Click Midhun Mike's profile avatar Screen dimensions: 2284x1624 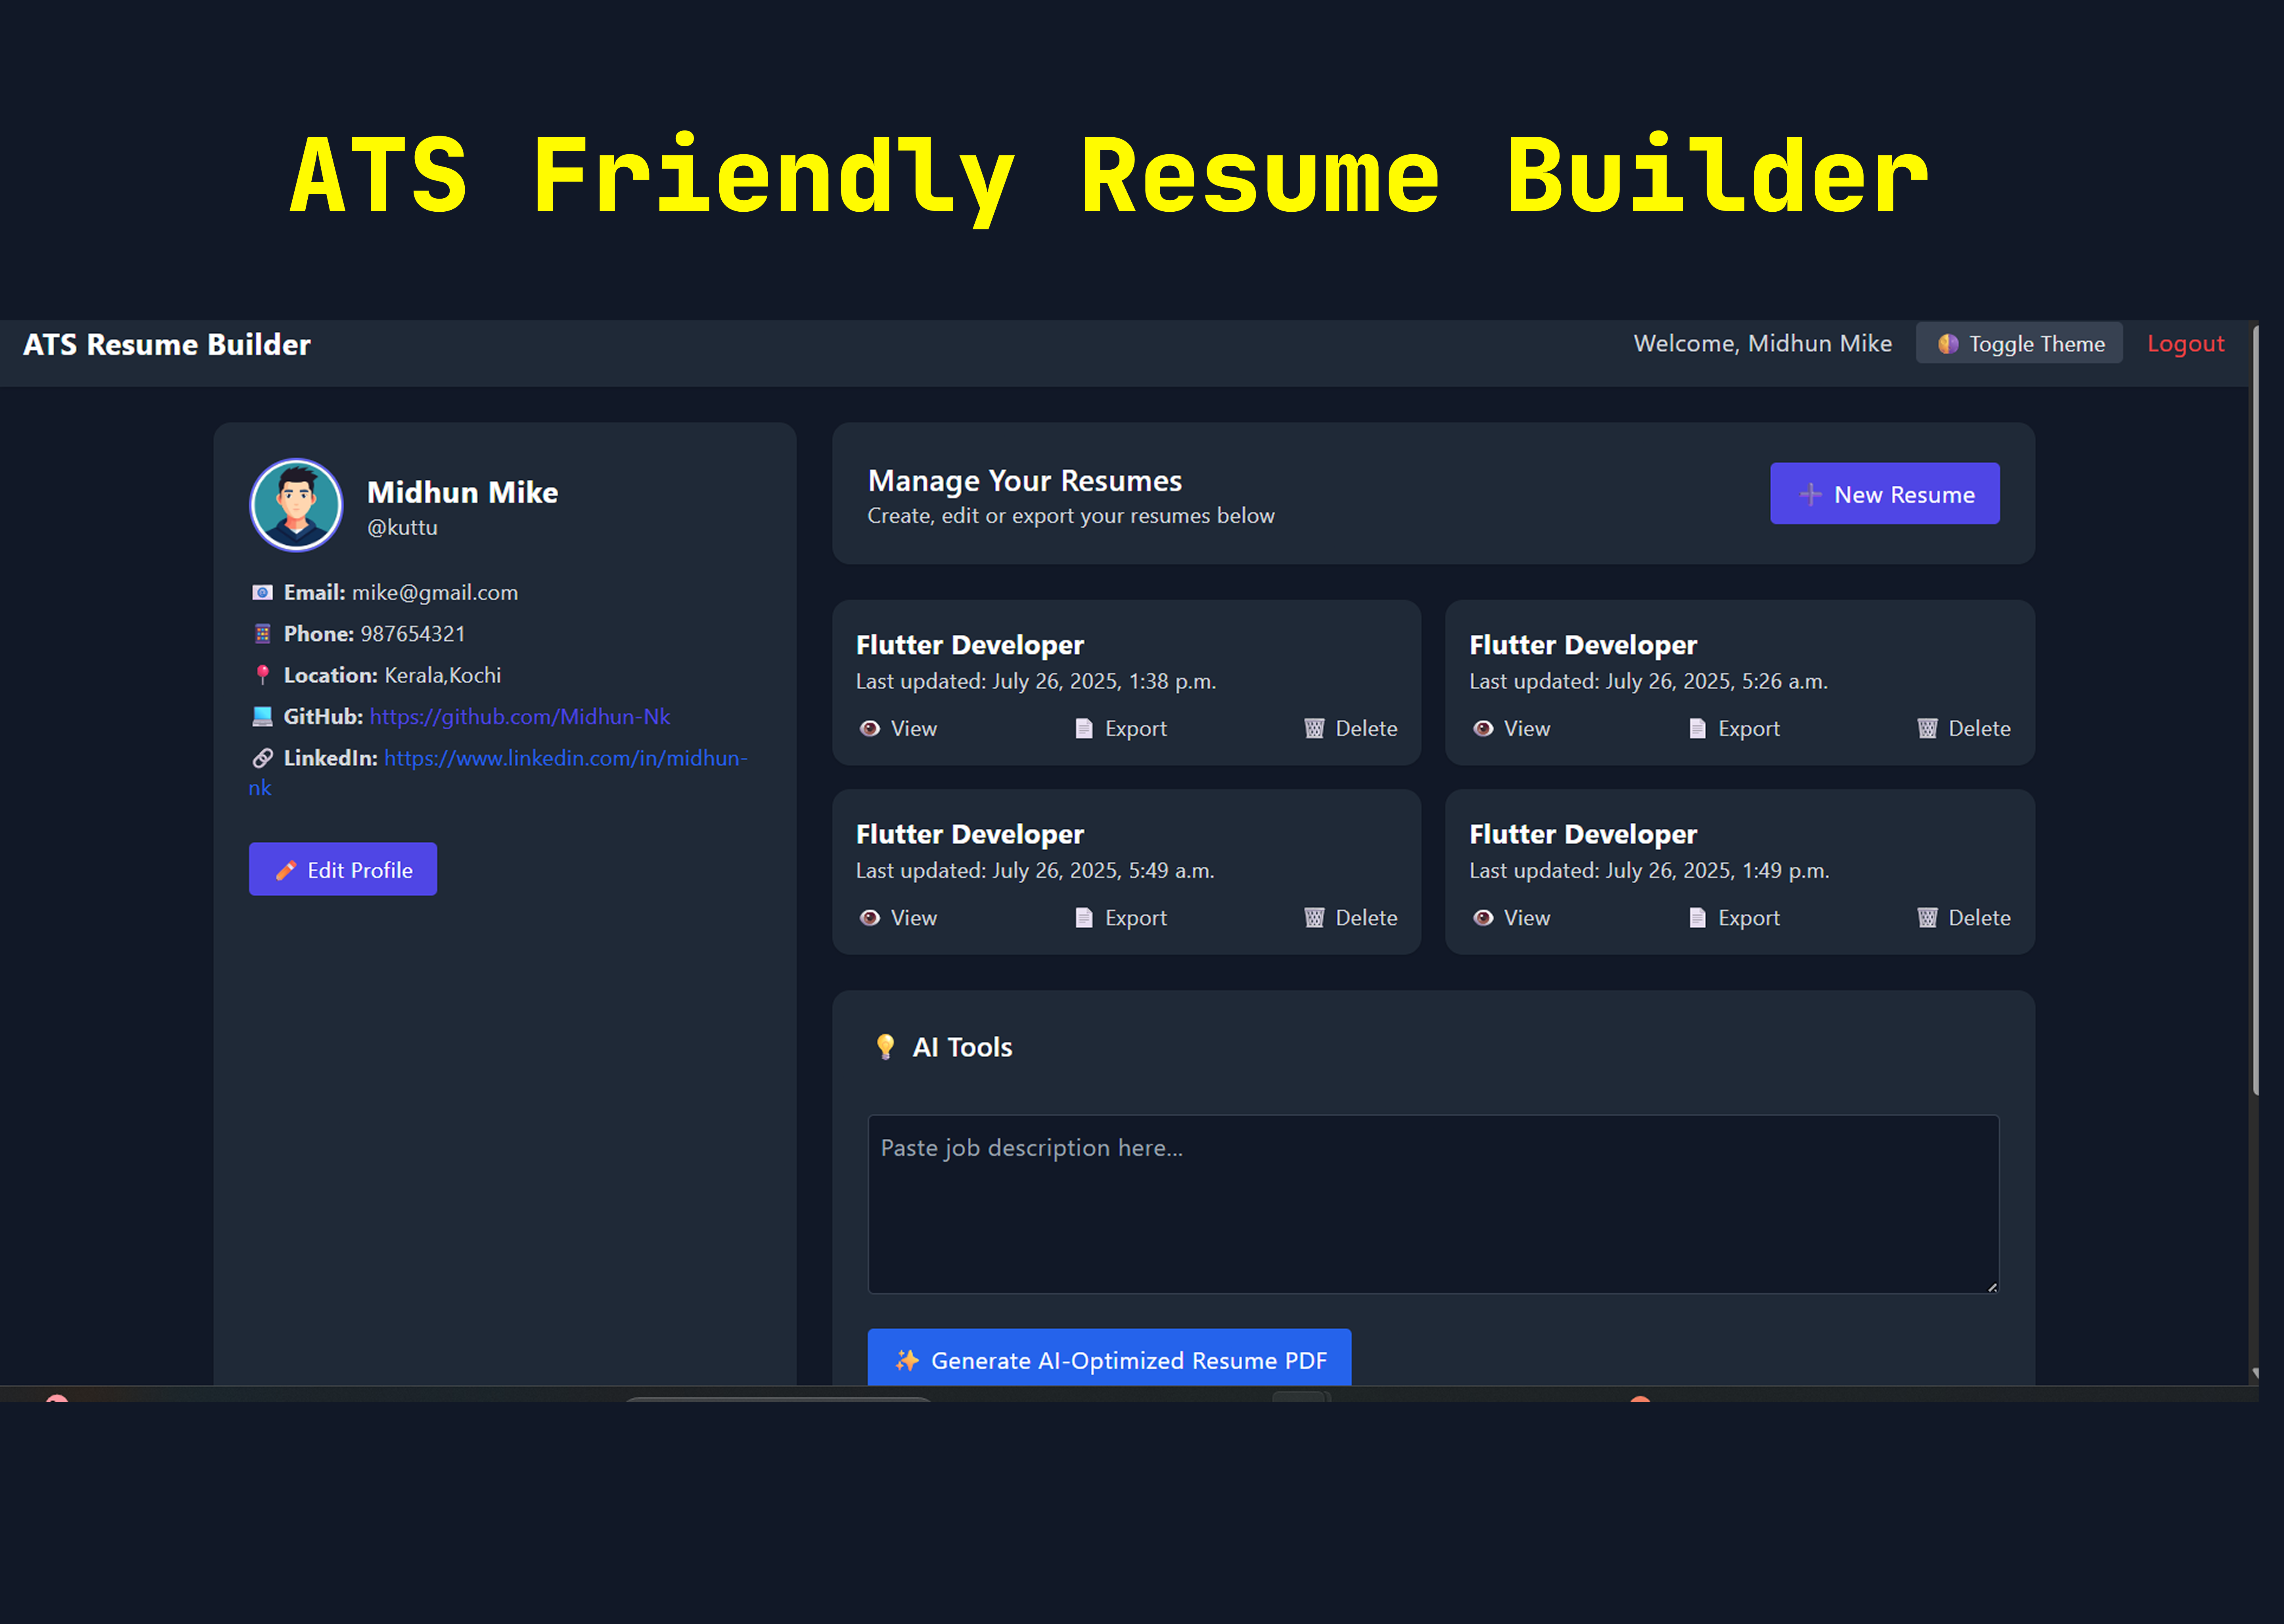(296, 505)
